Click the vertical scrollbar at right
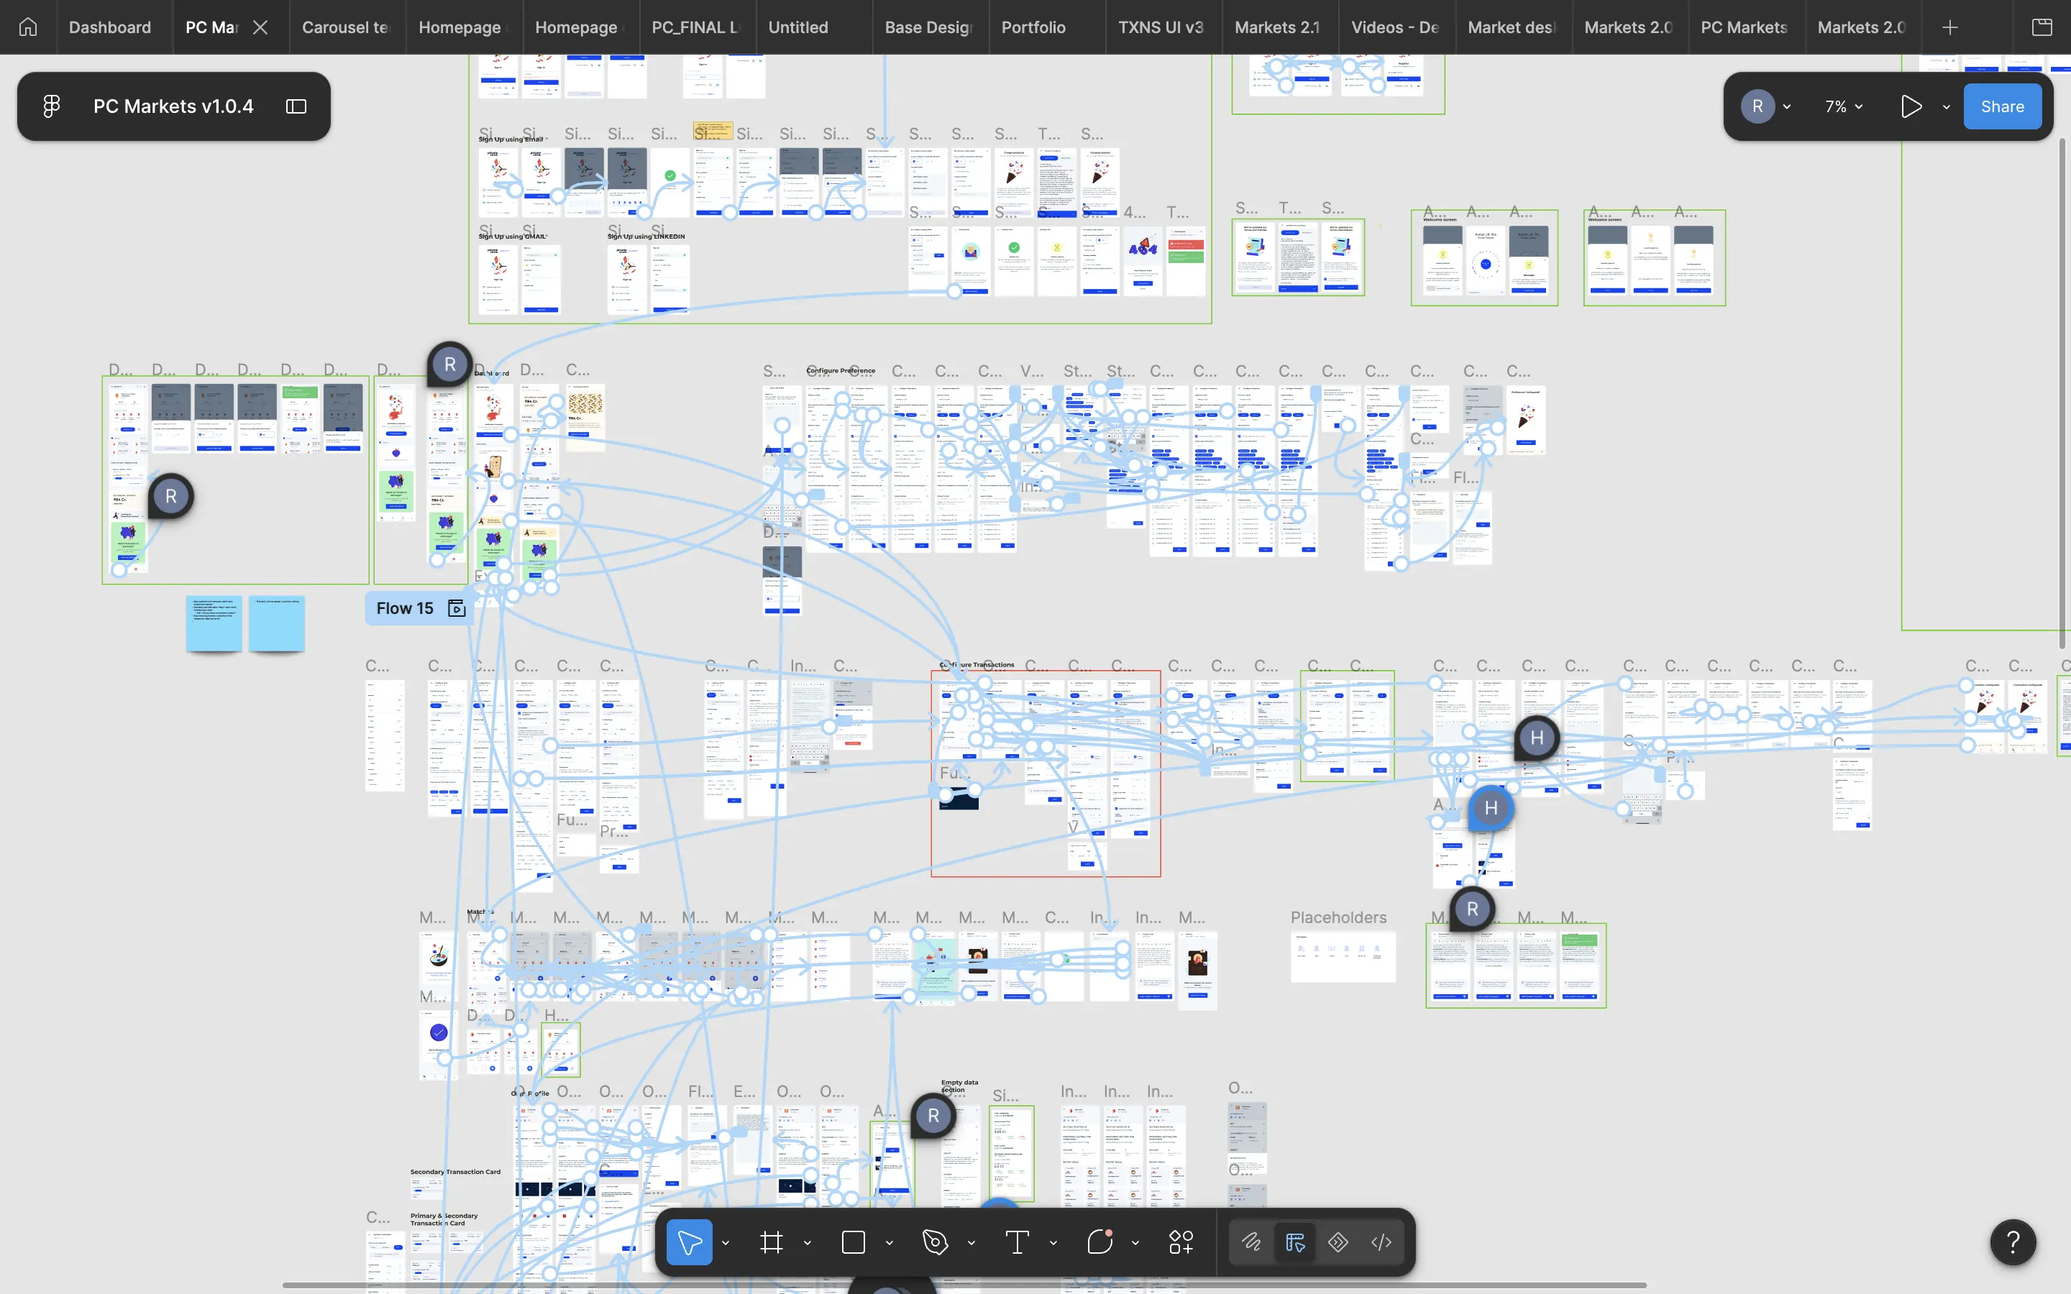2071x1294 pixels. click(x=2062, y=393)
